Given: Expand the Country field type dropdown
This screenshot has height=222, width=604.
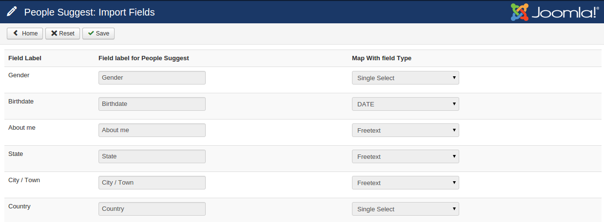Looking at the screenshot, I should 405,209.
